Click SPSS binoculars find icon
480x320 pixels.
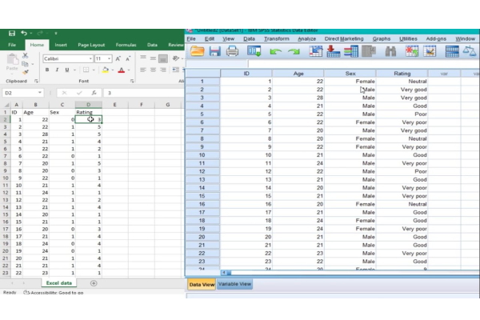click(x=390, y=51)
